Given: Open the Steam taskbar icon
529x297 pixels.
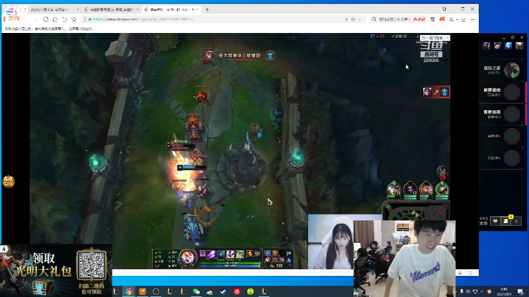Looking at the screenshot, I should 224,291.
